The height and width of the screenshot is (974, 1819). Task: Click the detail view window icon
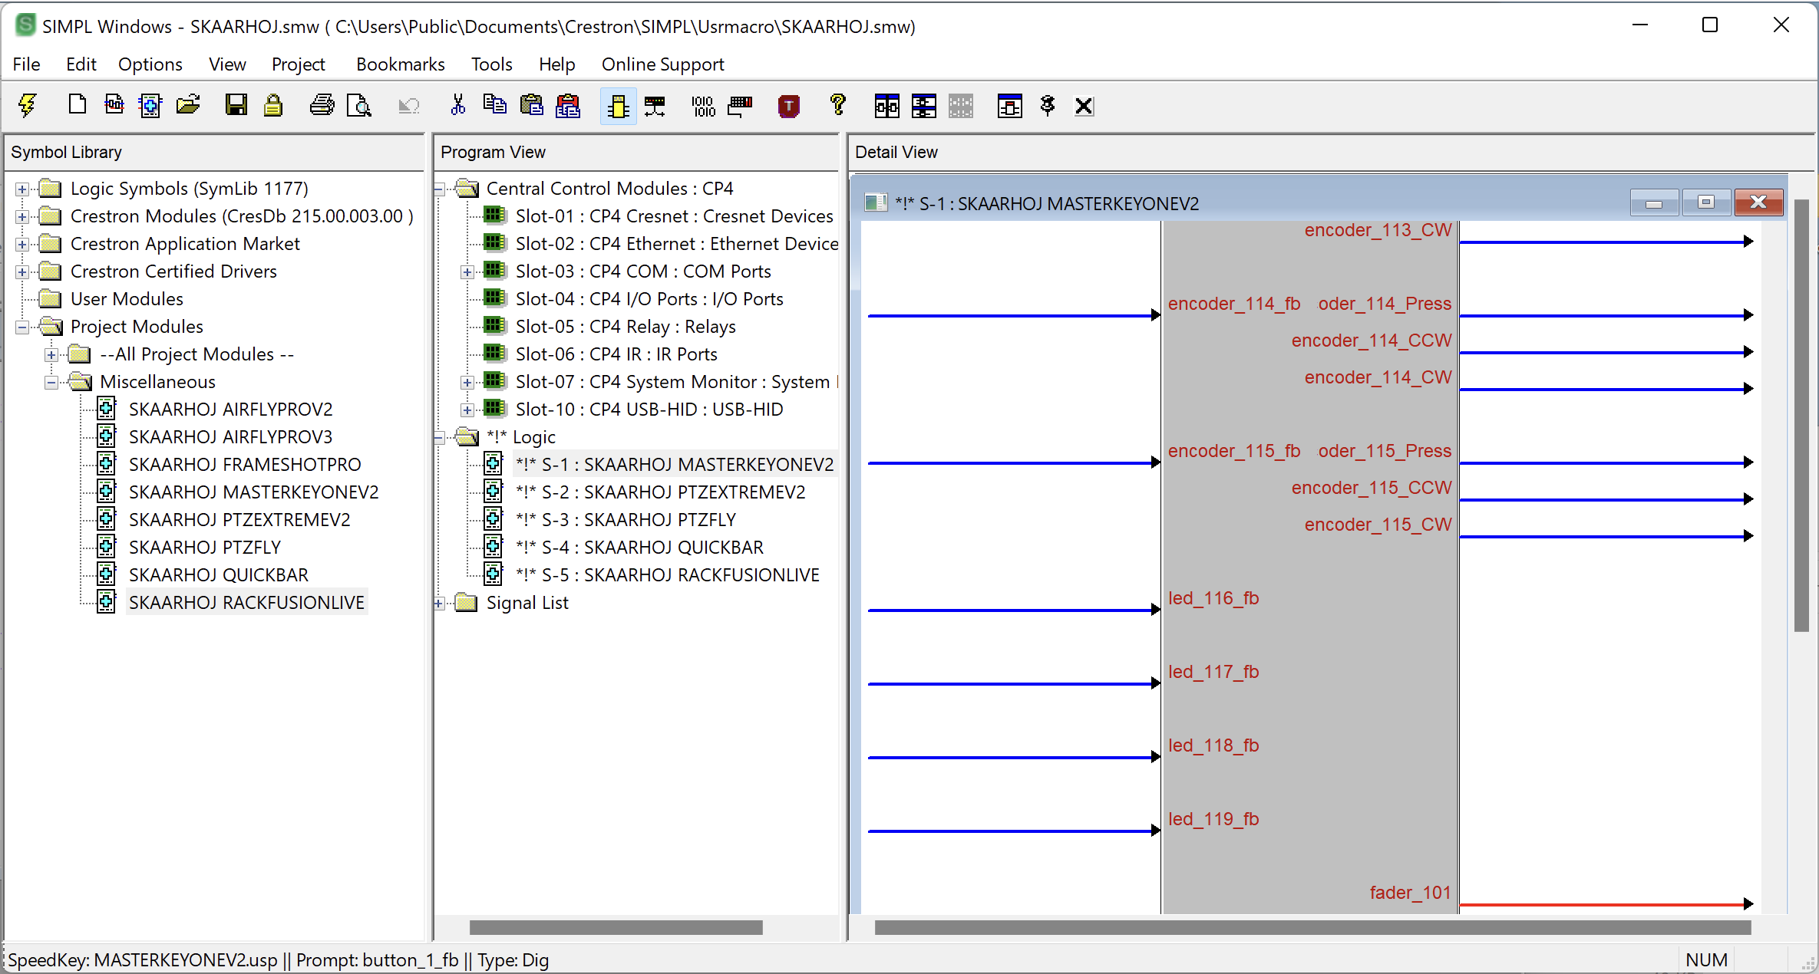1010,106
